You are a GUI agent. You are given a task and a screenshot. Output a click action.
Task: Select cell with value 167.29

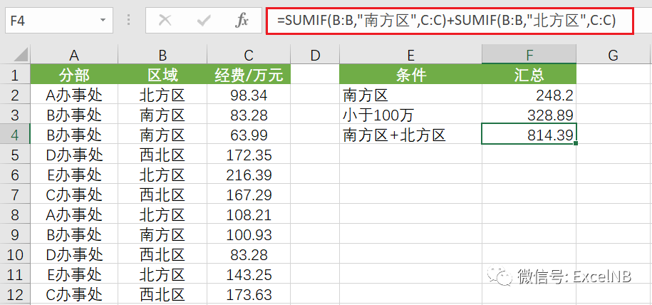point(249,195)
